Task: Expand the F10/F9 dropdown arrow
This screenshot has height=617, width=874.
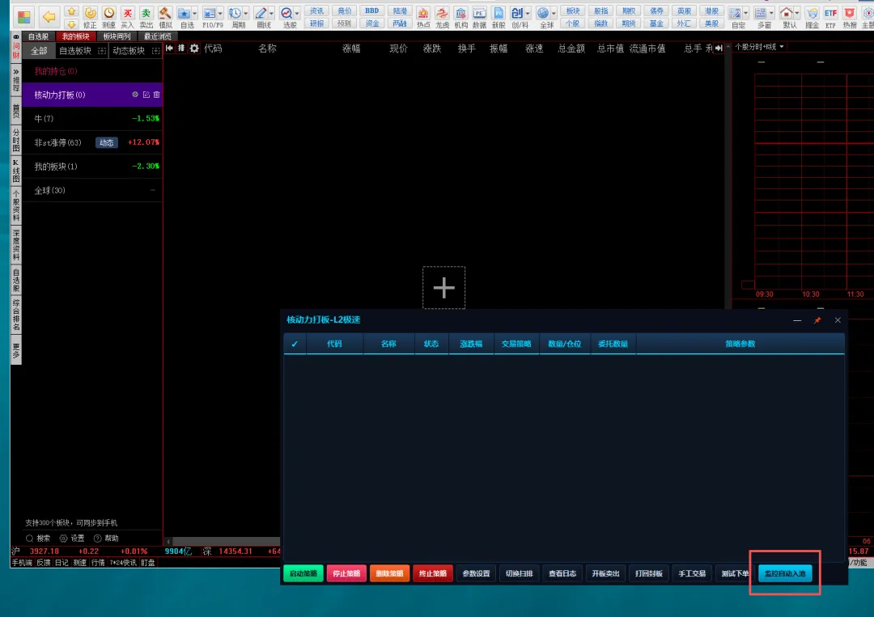Action: pyautogui.click(x=220, y=14)
